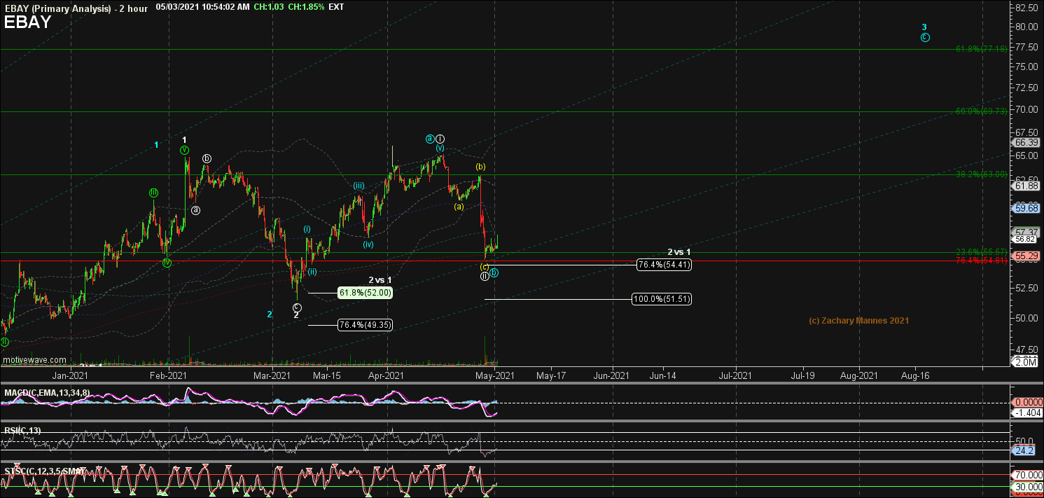1044x498 pixels.
Task: Click the RSI(C,13) indicator label
Action: tap(22, 431)
